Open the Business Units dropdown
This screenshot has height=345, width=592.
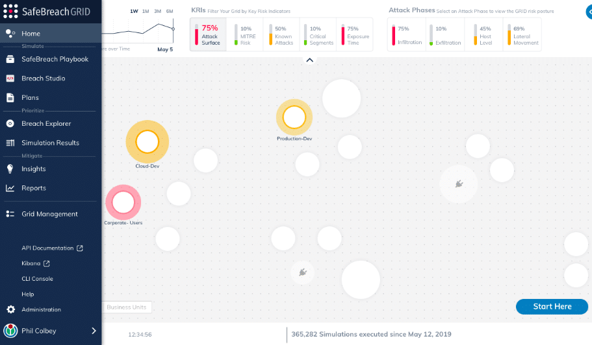pyautogui.click(x=127, y=307)
